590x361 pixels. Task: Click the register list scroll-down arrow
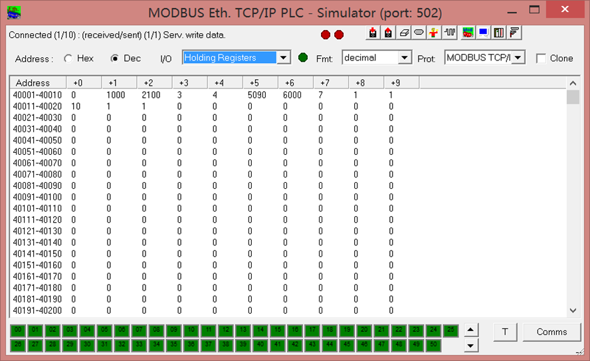[x=573, y=310]
